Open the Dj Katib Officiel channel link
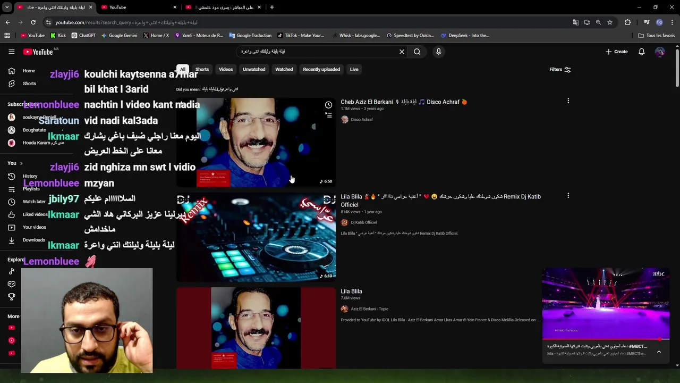Screen dimensions: 680x383 pyautogui.click(x=363, y=222)
